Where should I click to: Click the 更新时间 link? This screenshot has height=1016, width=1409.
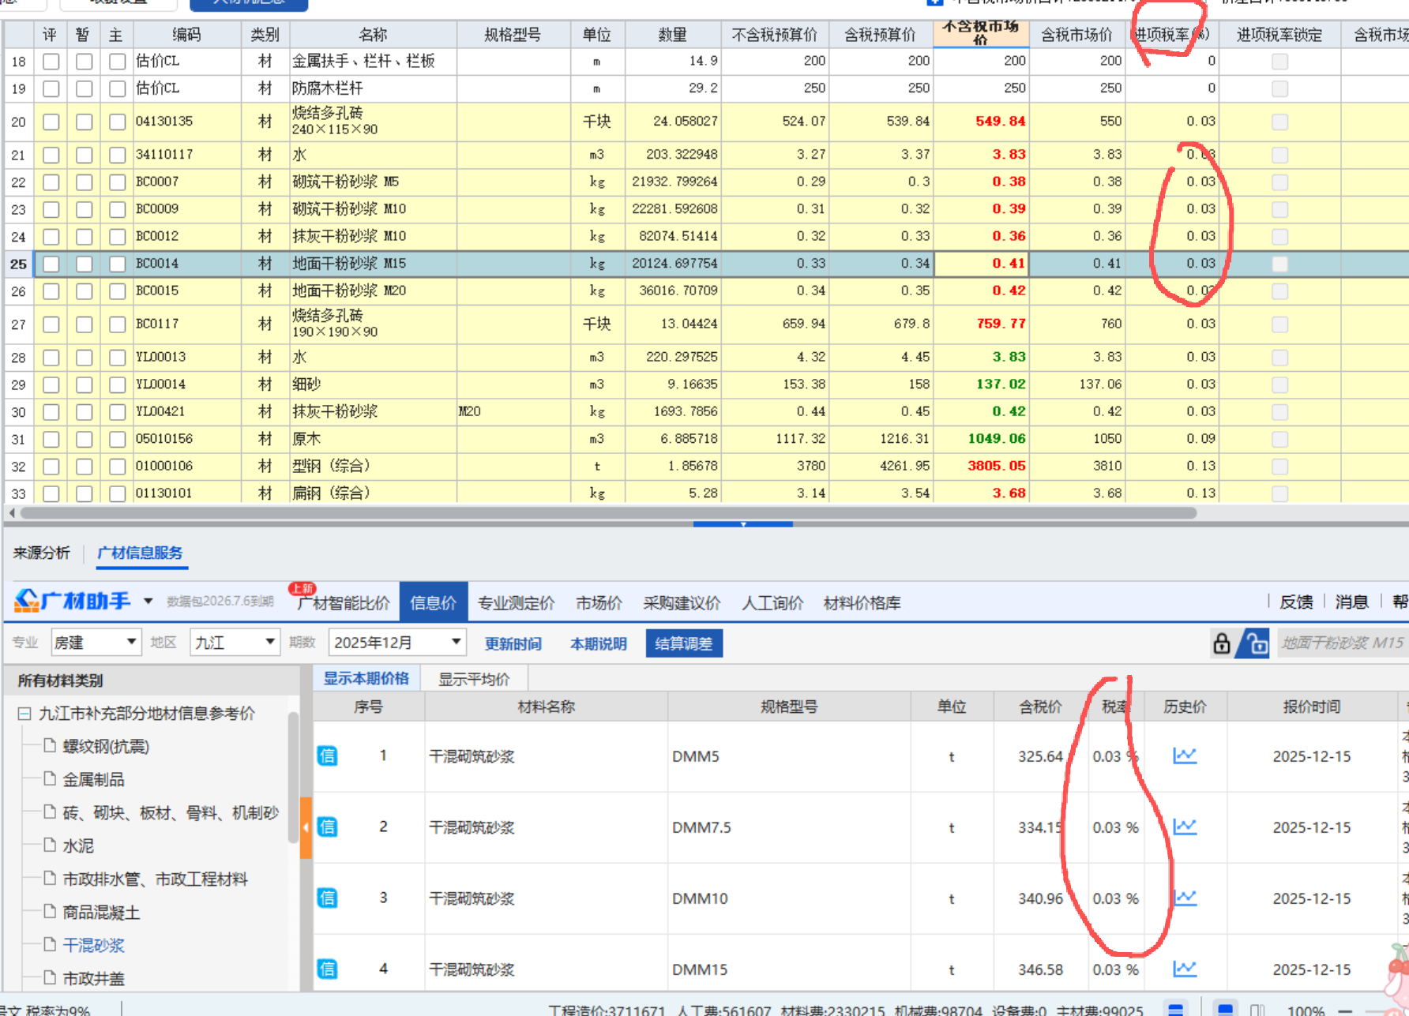tap(513, 643)
